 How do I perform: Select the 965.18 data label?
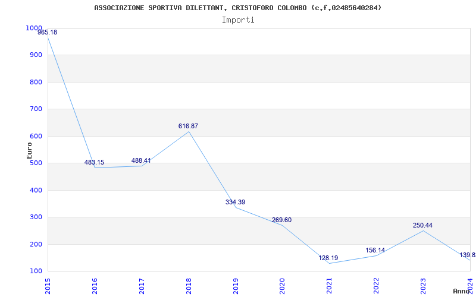(48, 32)
